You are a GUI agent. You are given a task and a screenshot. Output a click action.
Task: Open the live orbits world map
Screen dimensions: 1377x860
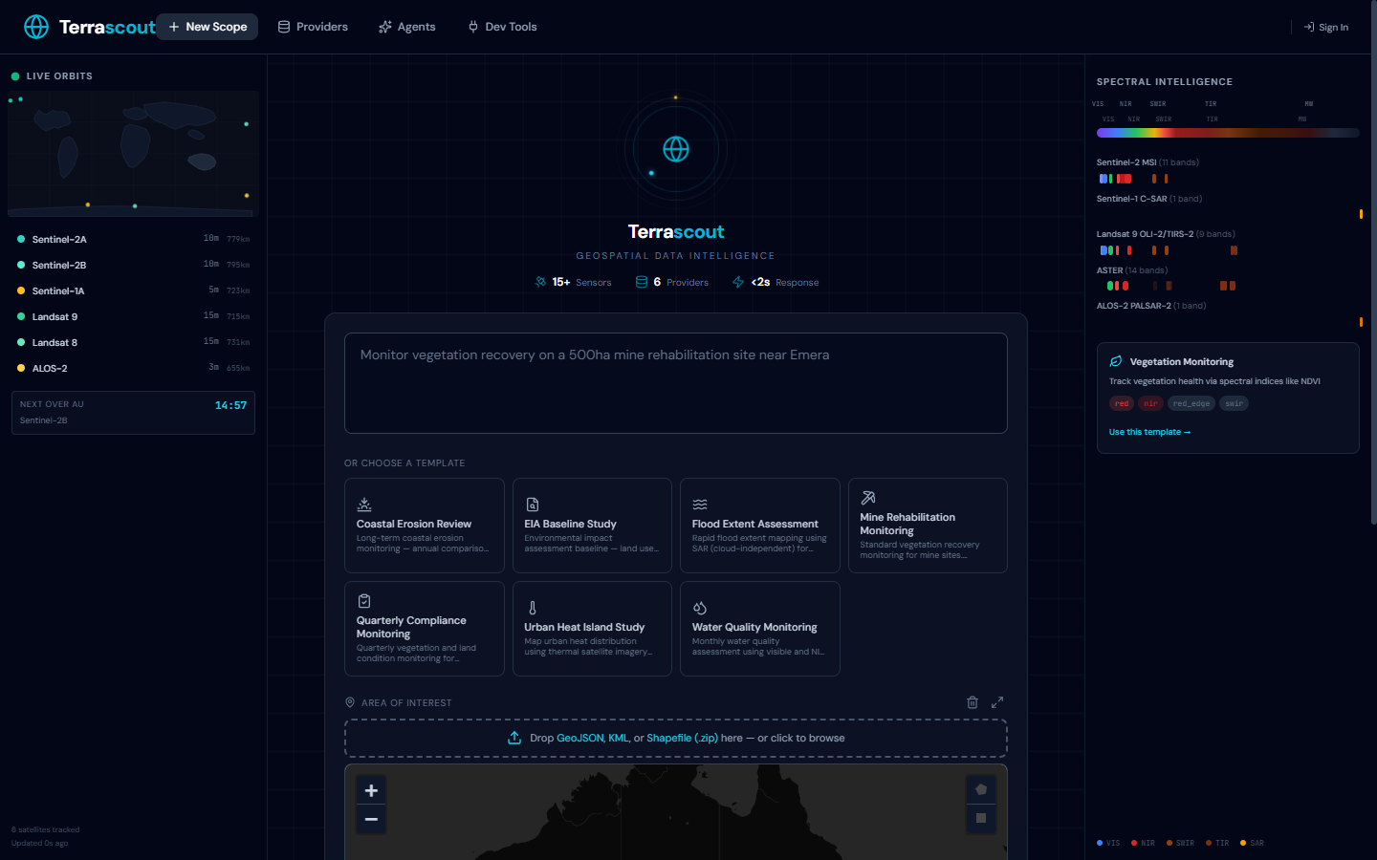pos(133,154)
